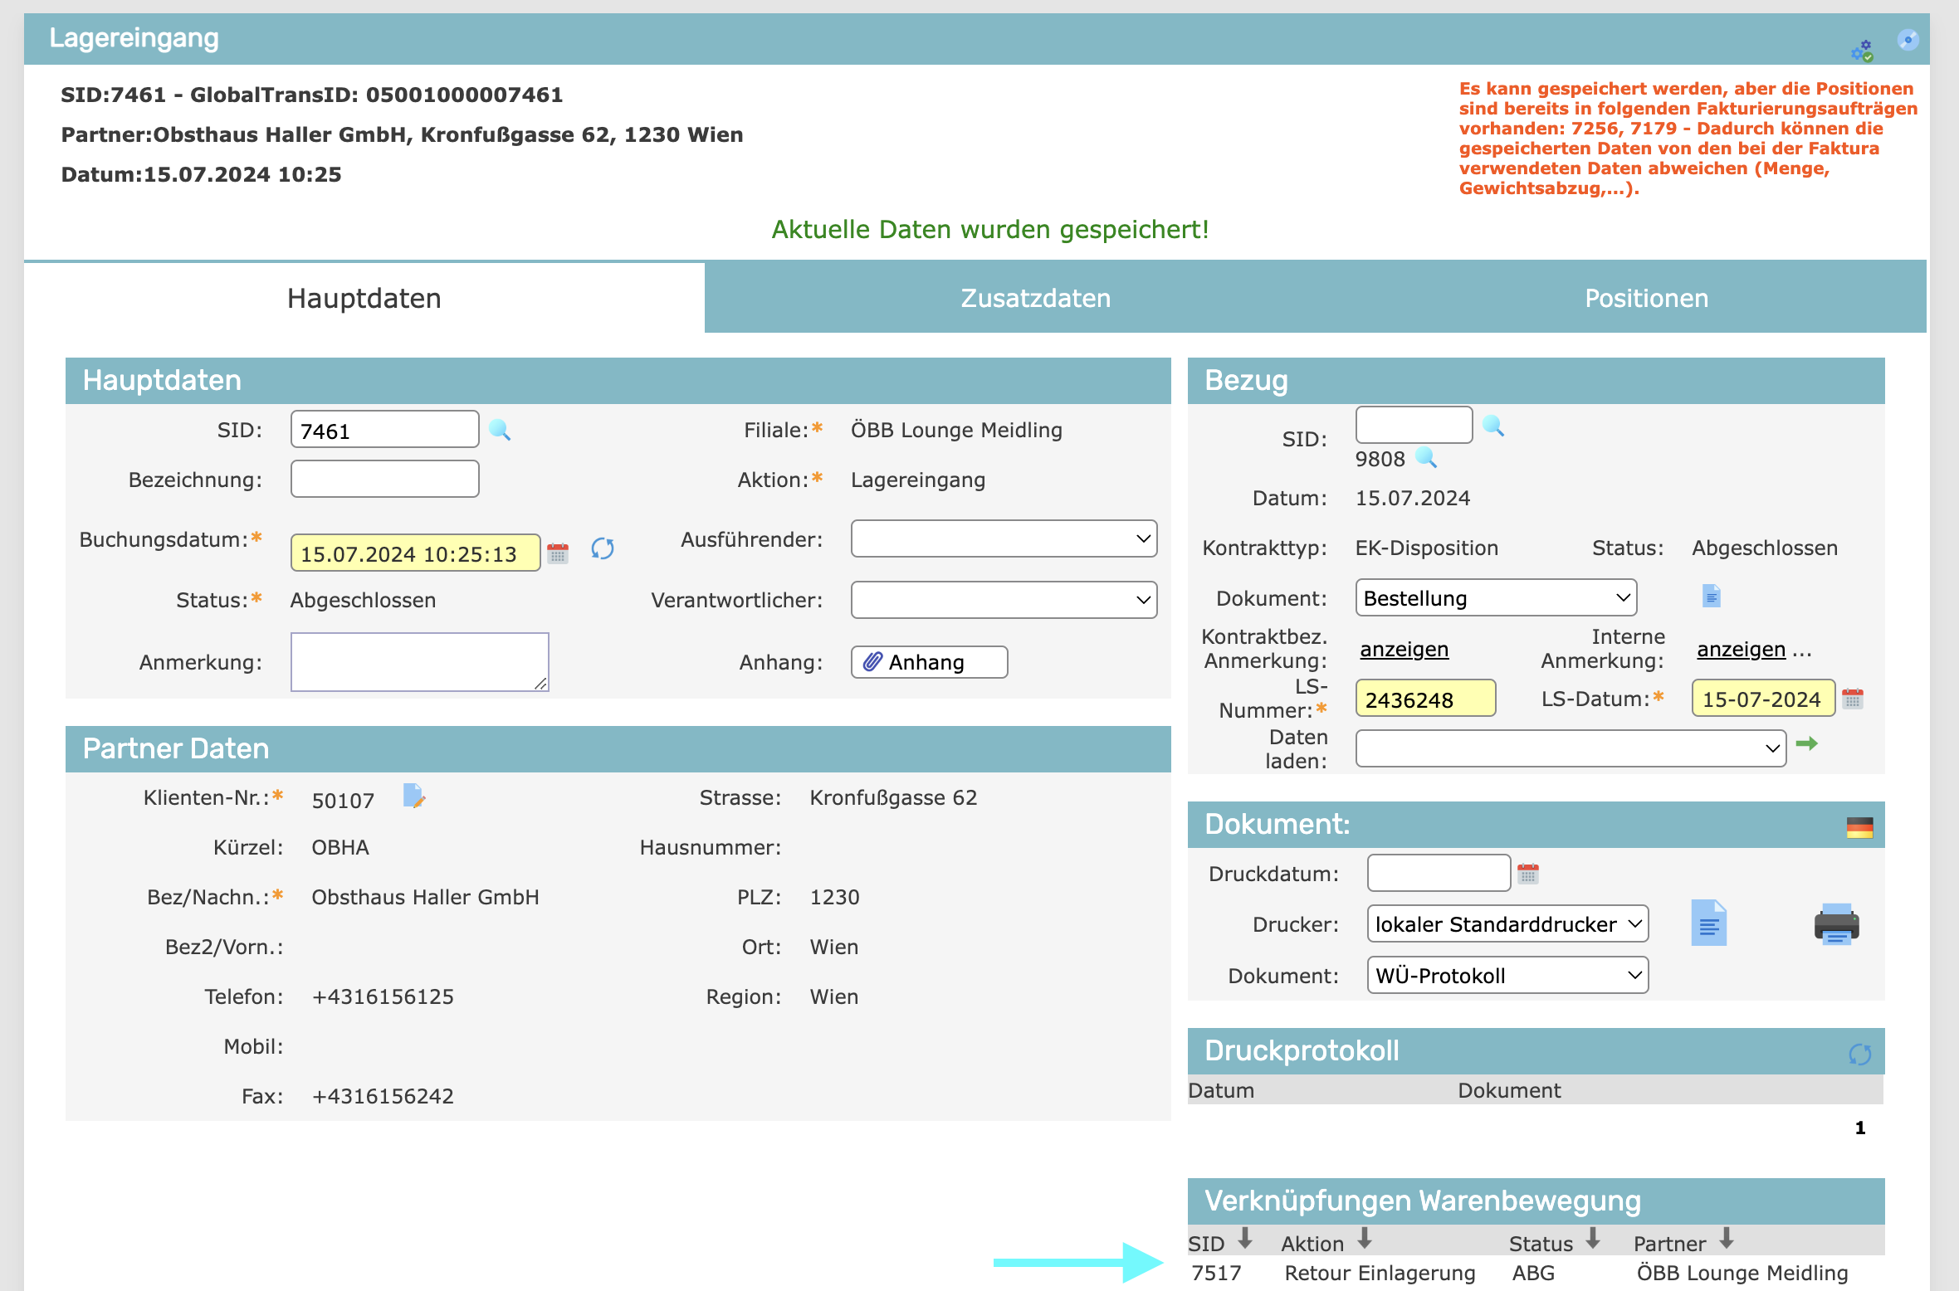The image size is (1959, 1291).
Task: Click the magnifier icon beside Hauptdaten SID field
Action: click(500, 430)
